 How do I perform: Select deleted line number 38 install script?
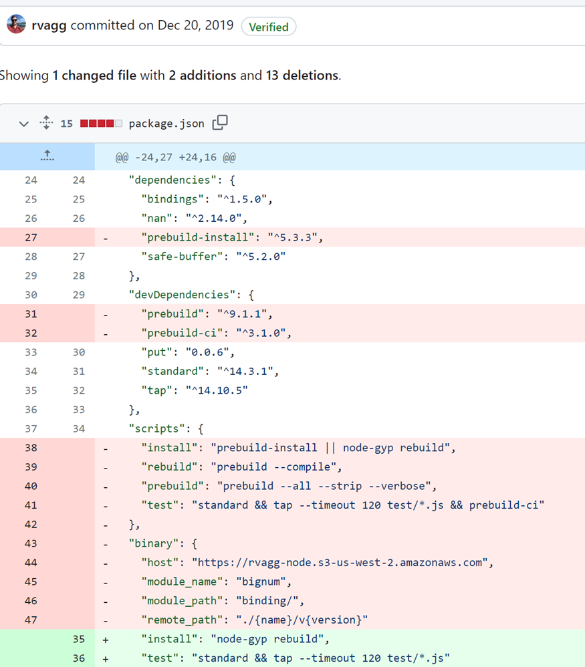pos(31,448)
